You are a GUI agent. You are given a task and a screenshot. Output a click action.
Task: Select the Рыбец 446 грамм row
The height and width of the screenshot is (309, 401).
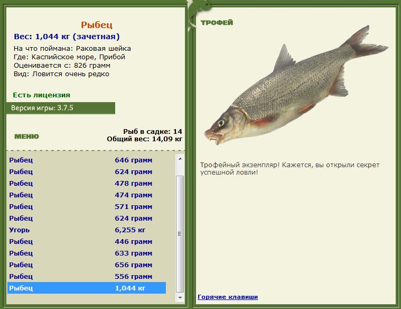[x=87, y=242]
